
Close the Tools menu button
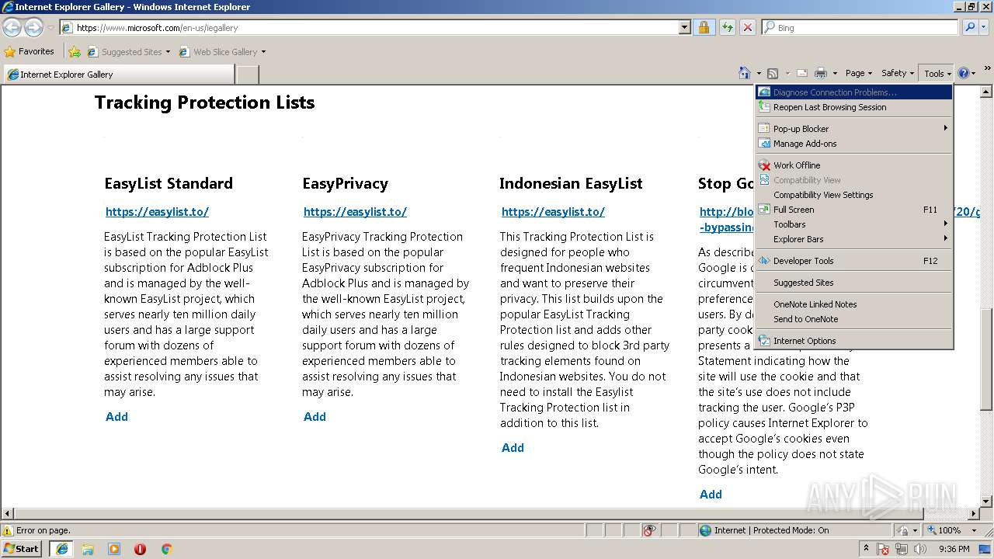937,73
